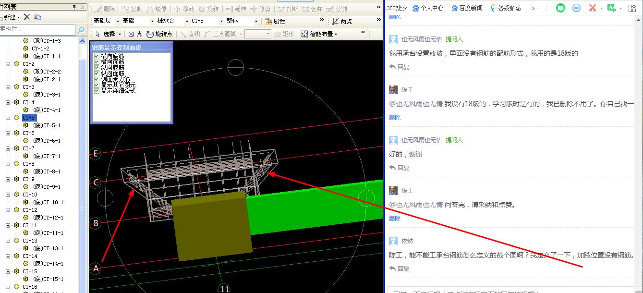This screenshot has height=293, width=643.
Task: Click 回复 under the 好的，谢谢 comment
Action: (400, 168)
